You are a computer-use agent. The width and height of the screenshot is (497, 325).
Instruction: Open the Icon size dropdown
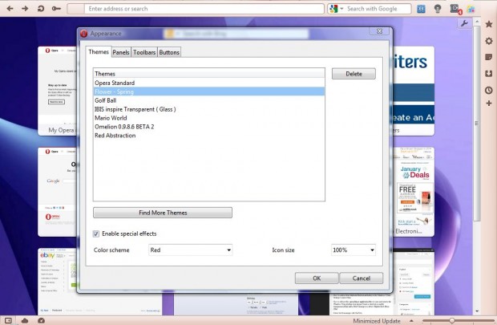pyautogui.click(x=354, y=250)
